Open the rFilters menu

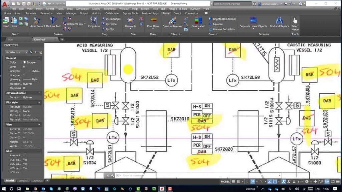tap(183, 9)
